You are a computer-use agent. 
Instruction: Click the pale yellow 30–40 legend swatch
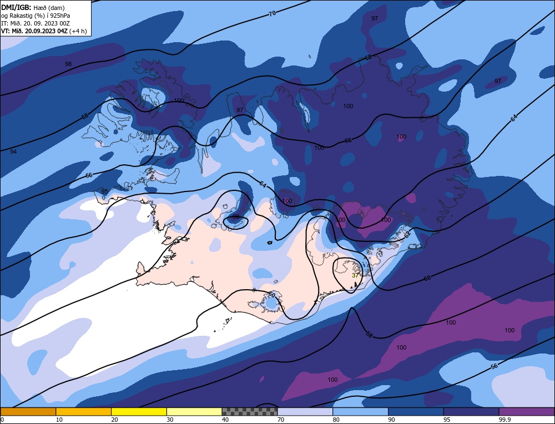pyautogui.click(x=194, y=411)
